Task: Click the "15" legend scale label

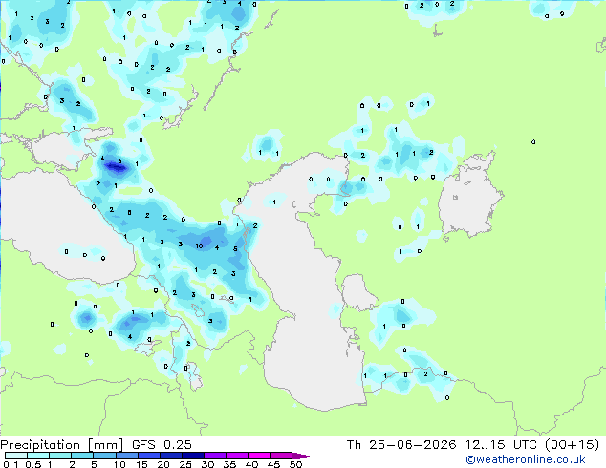Action: pyautogui.click(x=141, y=464)
